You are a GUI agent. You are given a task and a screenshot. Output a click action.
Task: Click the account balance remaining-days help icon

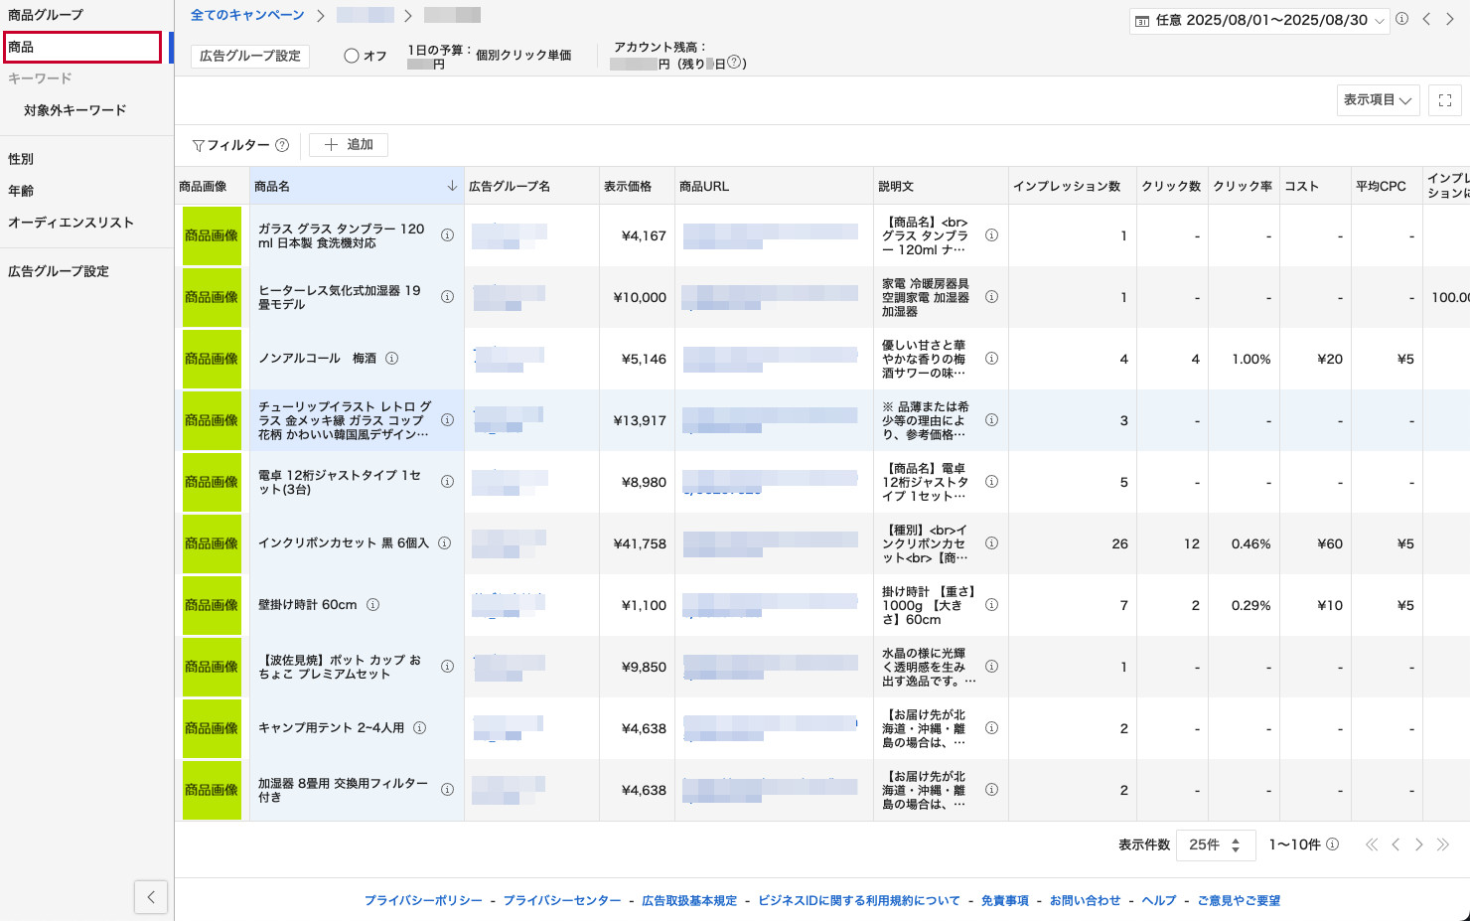point(734,63)
